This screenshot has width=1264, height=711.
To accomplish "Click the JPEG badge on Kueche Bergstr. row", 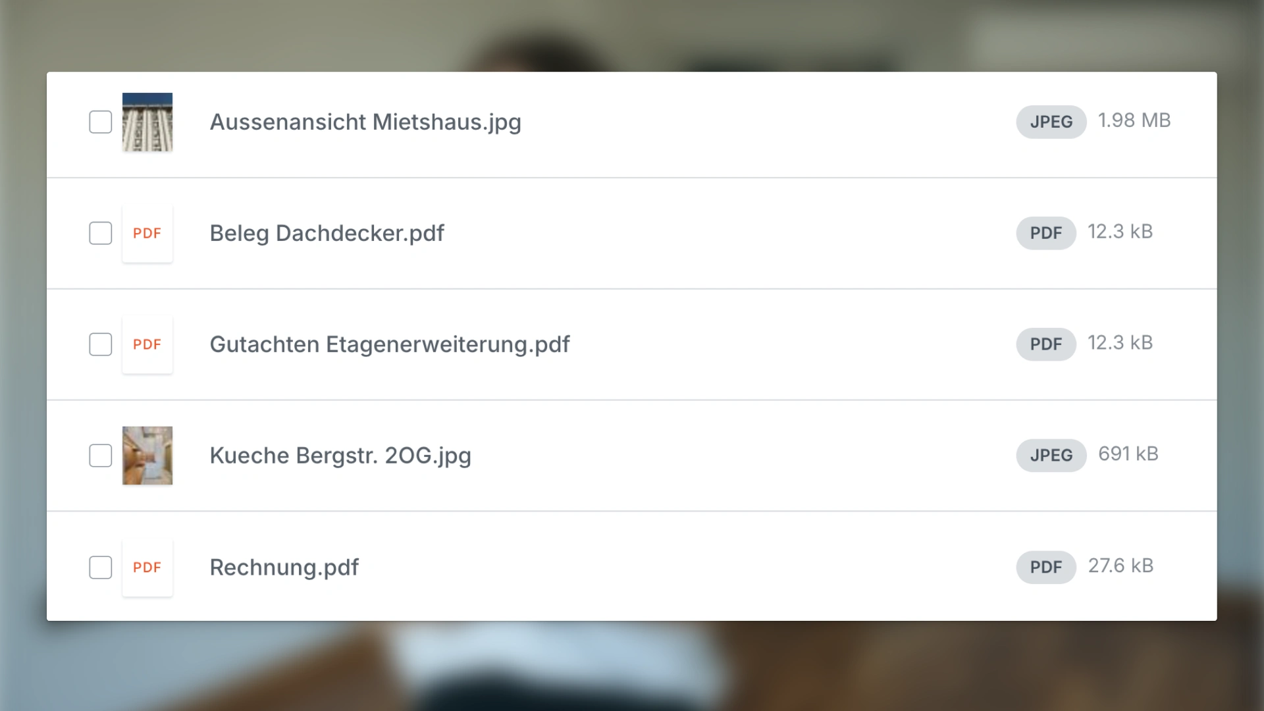I will tap(1051, 456).
